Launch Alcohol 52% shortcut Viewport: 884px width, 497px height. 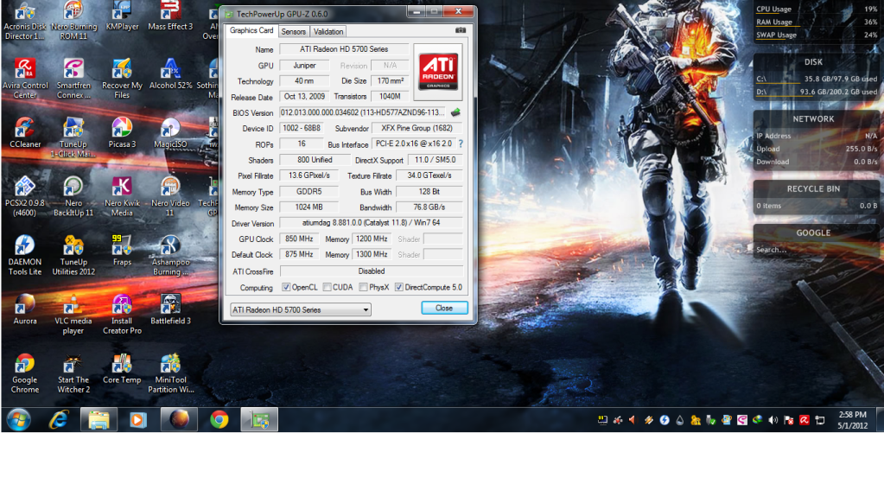point(170,74)
